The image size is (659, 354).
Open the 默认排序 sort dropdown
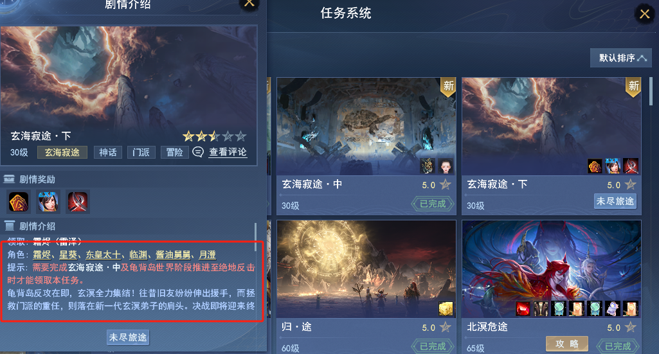point(621,58)
